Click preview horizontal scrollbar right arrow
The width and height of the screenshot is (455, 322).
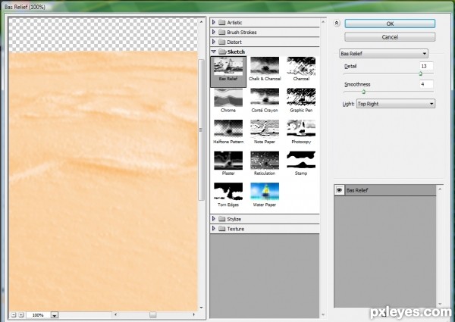coord(194,314)
